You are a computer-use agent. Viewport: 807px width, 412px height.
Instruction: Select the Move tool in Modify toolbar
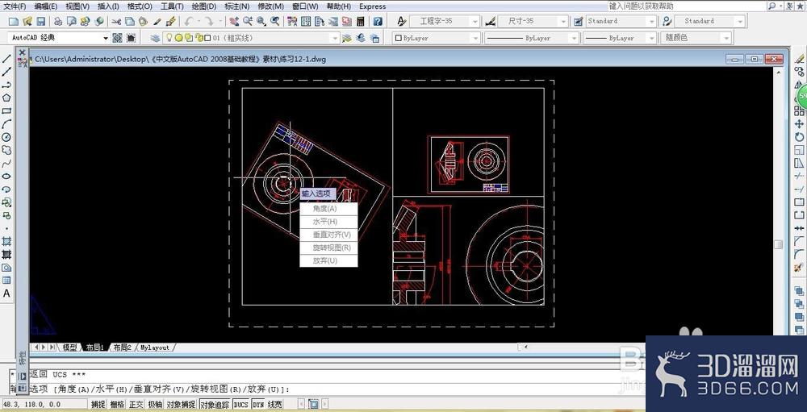point(799,124)
